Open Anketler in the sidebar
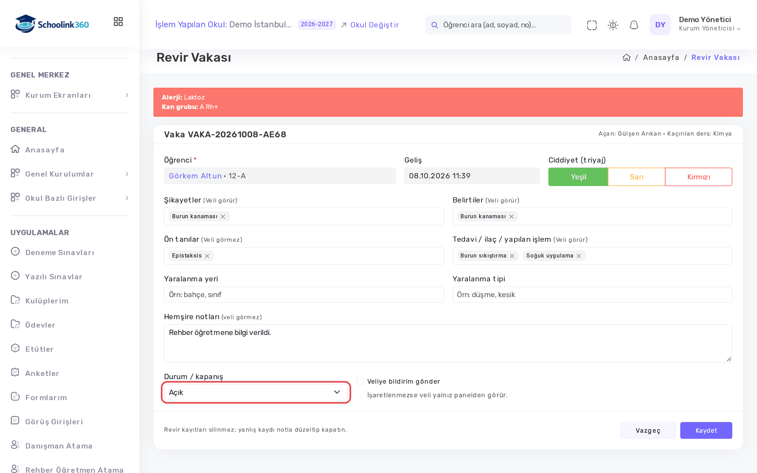This screenshot has width=757, height=473. (42, 373)
